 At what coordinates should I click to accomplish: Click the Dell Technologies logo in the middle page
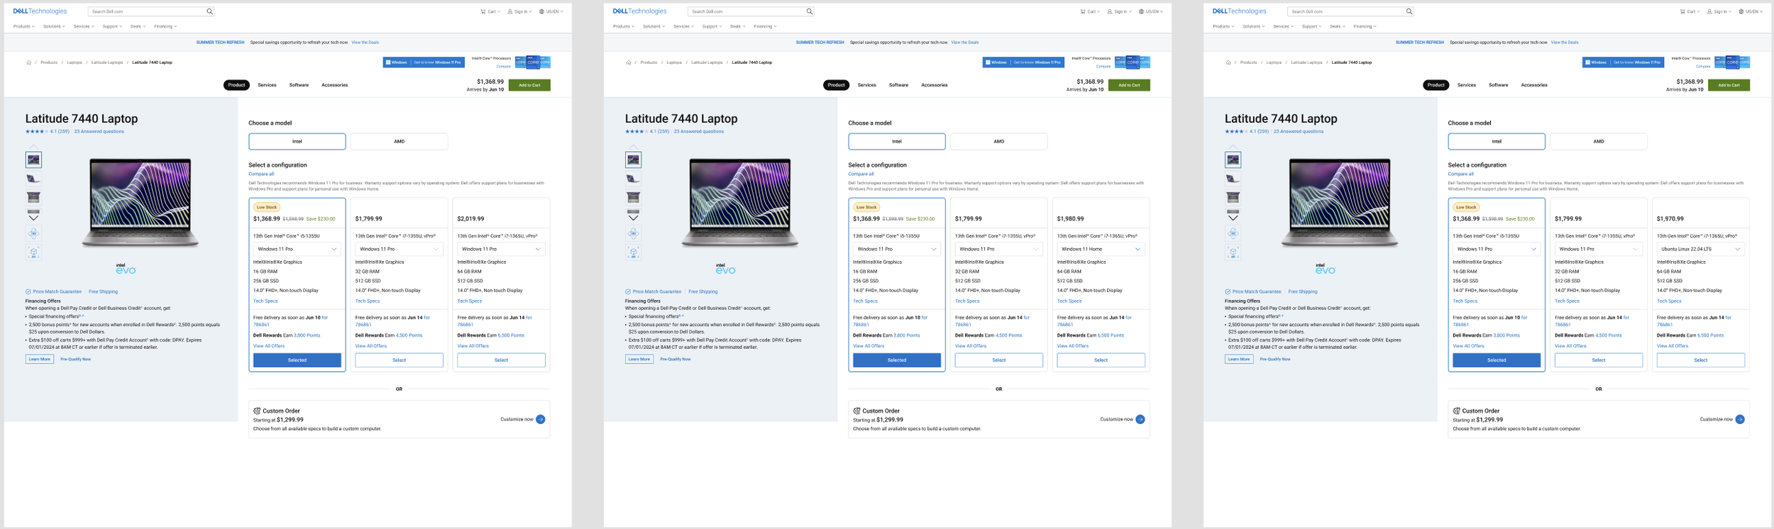tap(639, 11)
